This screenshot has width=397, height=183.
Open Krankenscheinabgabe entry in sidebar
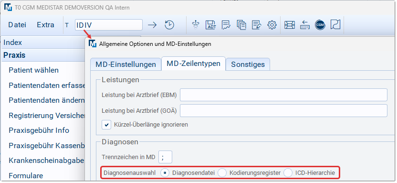pos(46,161)
